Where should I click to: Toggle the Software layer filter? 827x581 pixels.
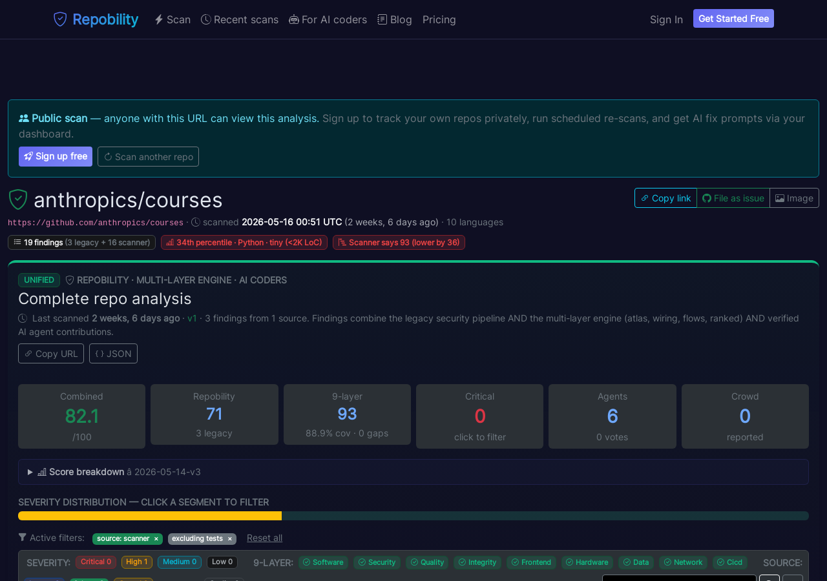pyautogui.click(x=323, y=562)
